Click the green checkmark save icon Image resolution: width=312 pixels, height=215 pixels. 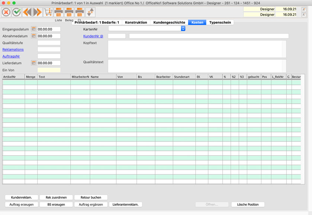coord(17,12)
